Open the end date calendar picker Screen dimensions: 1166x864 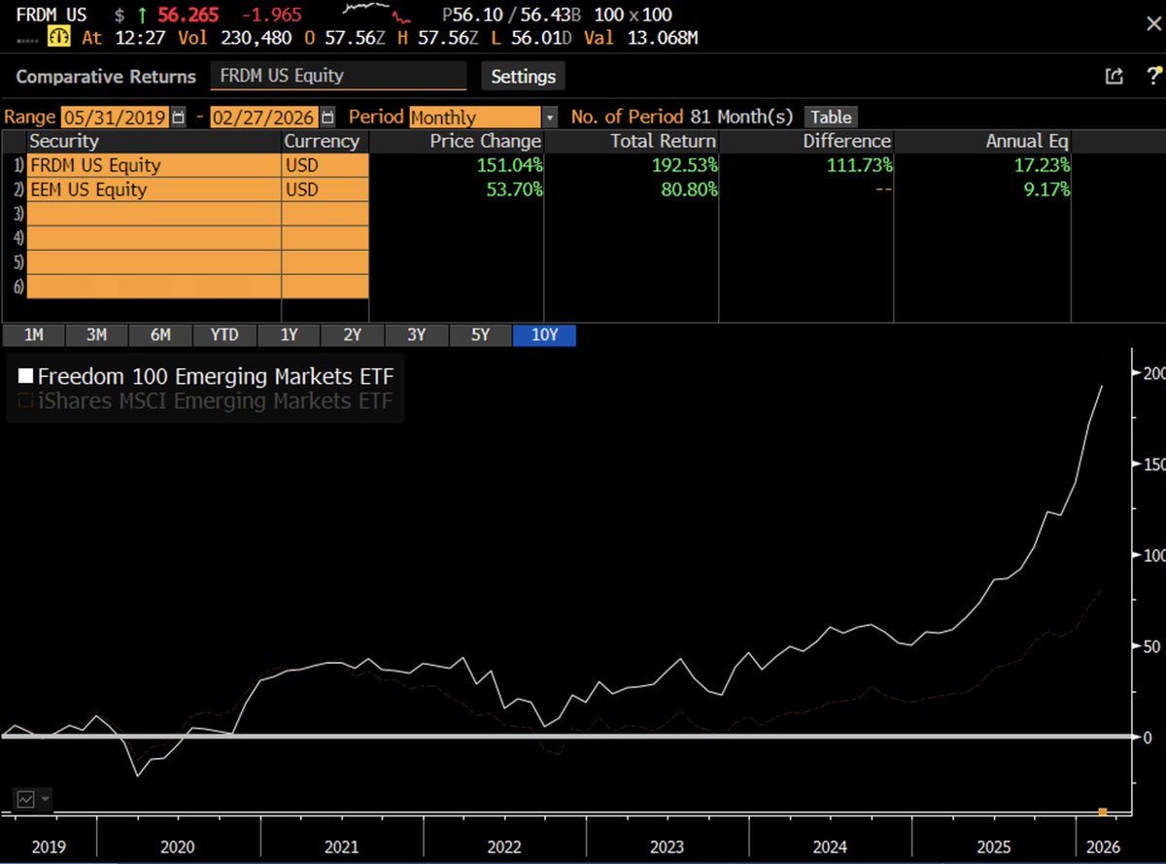pyautogui.click(x=327, y=117)
